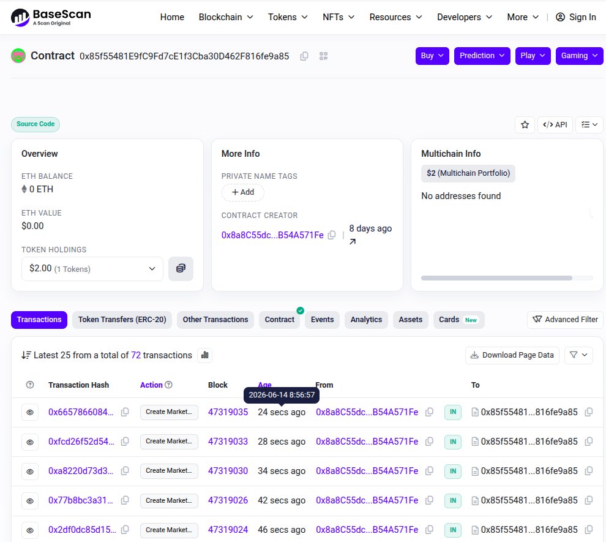This screenshot has width=606, height=542.
Task: Copy From address in block 47319033 row
Action: pos(429,442)
